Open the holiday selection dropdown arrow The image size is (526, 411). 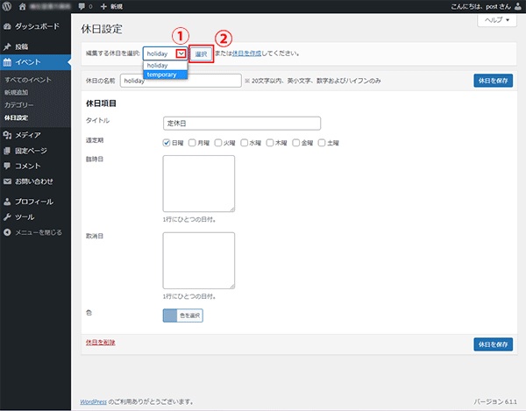(x=181, y=53)
